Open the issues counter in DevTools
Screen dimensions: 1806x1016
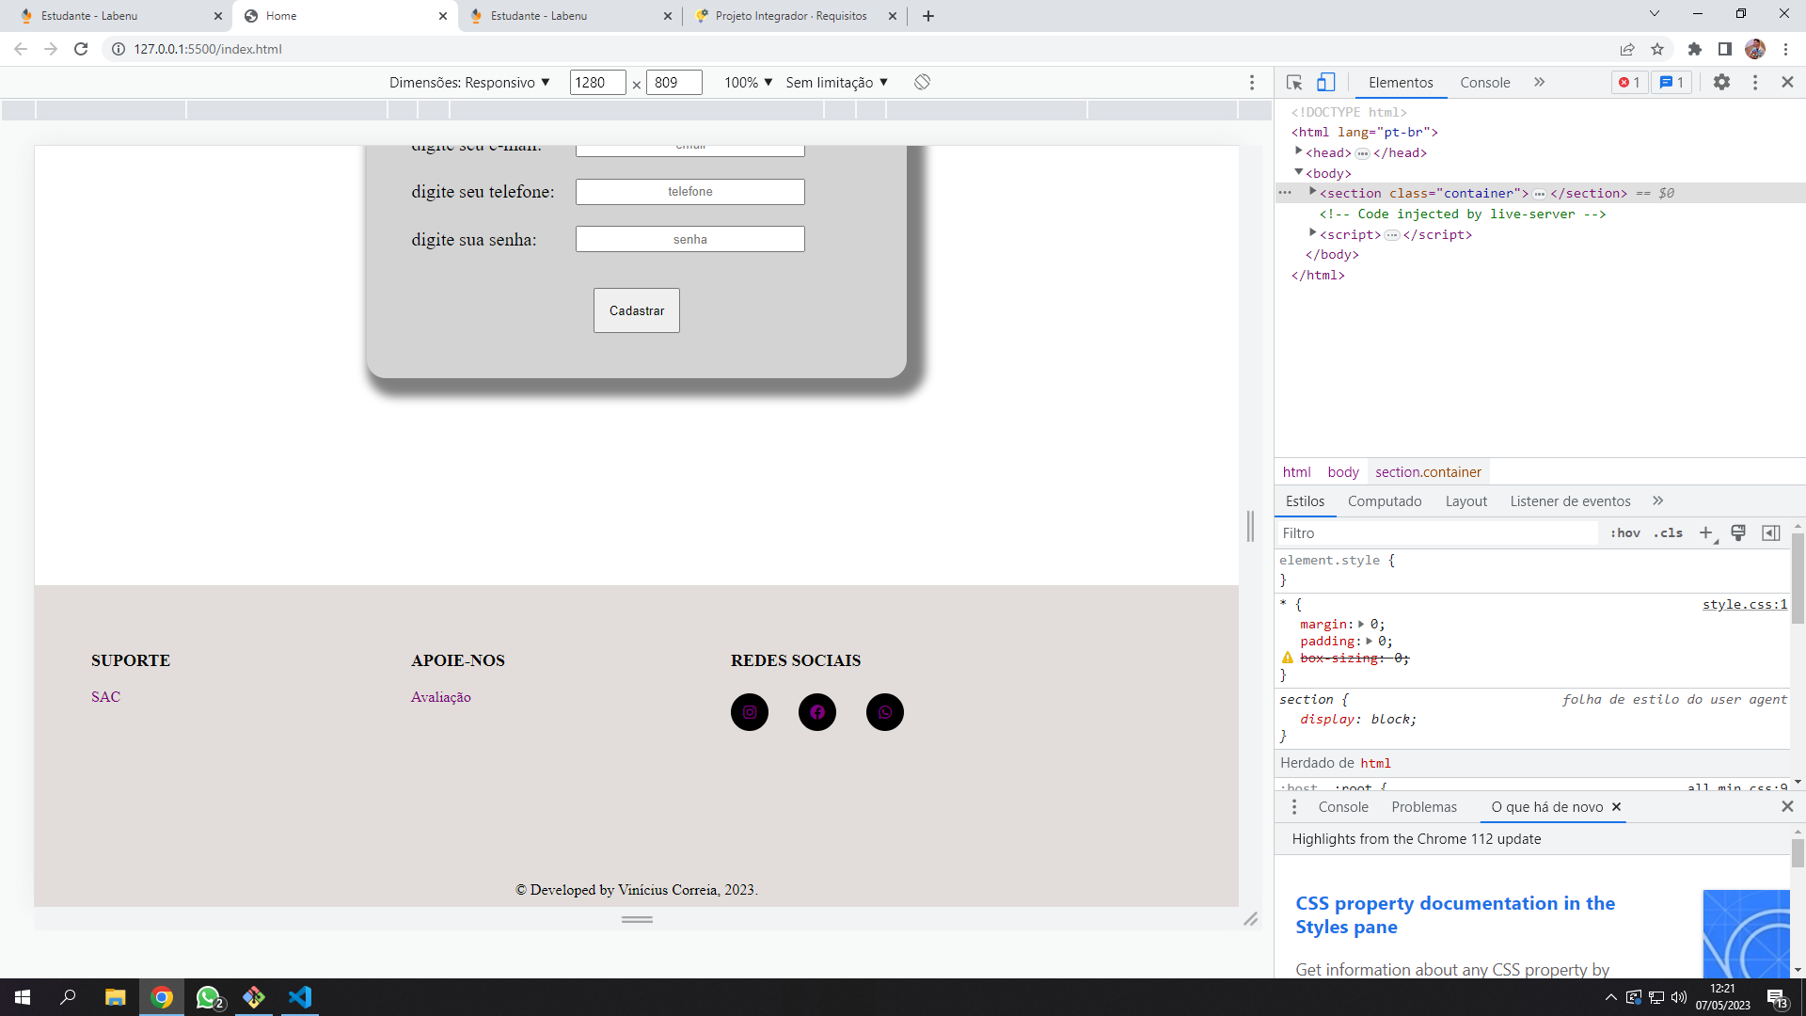click(1671, 83)
